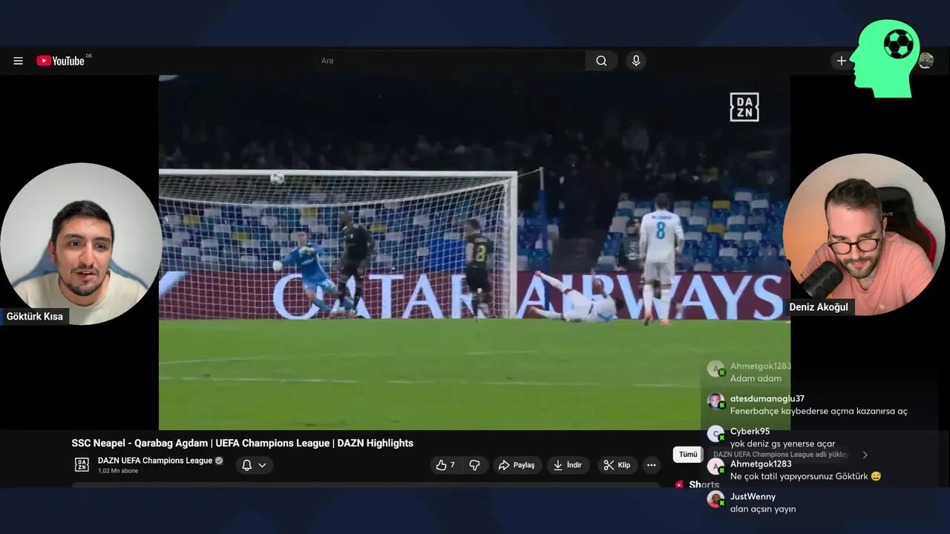The height and width of the screenshot is (534, 950).
Task: Click the magnifier search button
Action: tap(601, 61)
